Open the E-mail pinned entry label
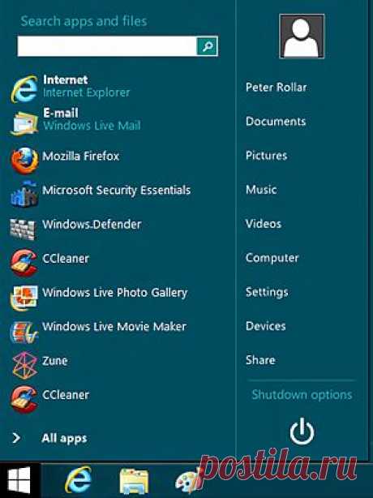Image resolution: width=373 pixels, height=498 pixels. 61,113
